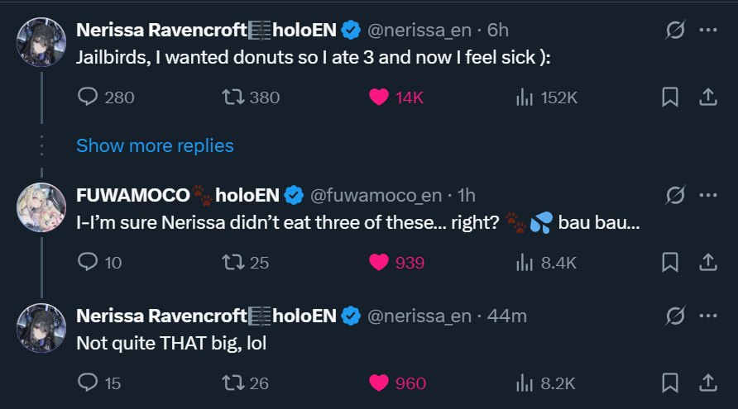Reply to "Not quite THAT big" tweet
Image resolution: width=738 pixels, height=409 pixels.
[89, 383]
